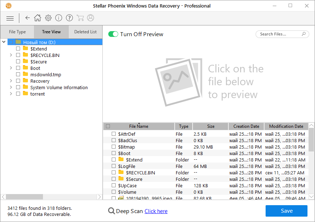315x222 pixels.
Task: Check the select-all box in File Name header
Action: [108, 126]
